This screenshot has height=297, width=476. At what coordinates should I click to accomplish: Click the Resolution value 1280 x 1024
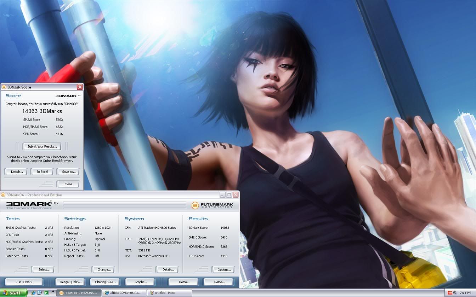pyautogui.click(x=103, y=228)
